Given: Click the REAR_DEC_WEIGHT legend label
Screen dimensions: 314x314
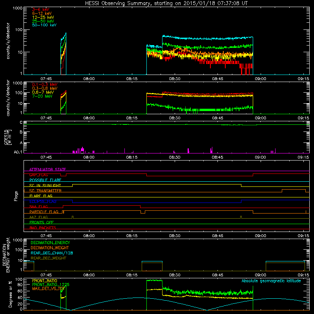Looking at the screenshot, I should 48,258.
